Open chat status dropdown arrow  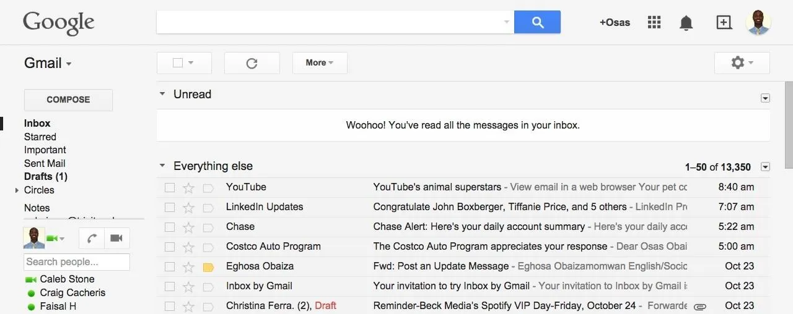[61, 239]
